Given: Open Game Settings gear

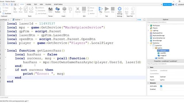Looking at the screenshot, I should (120, 9).
